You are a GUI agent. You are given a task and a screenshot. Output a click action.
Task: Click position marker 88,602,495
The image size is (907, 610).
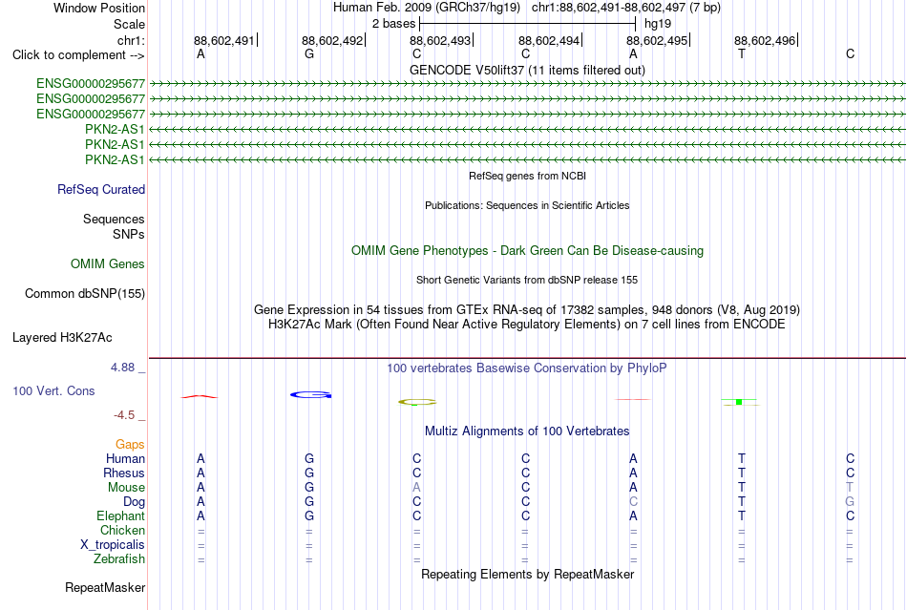657,40
